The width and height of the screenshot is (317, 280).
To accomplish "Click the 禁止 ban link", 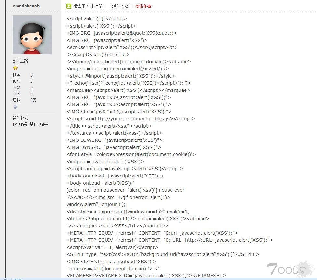I will pyautogui.click(x=33, y=124).
